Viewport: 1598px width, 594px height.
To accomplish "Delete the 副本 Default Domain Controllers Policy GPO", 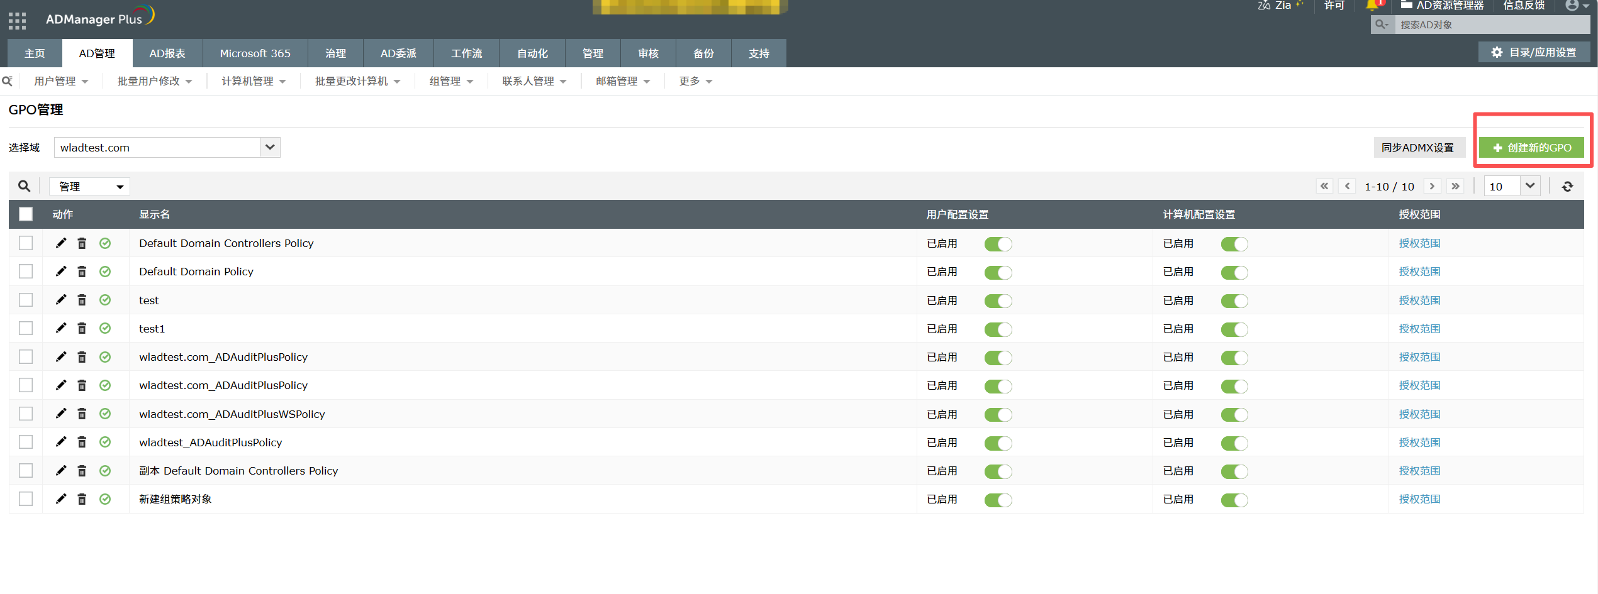I will (x=82, y=471).
